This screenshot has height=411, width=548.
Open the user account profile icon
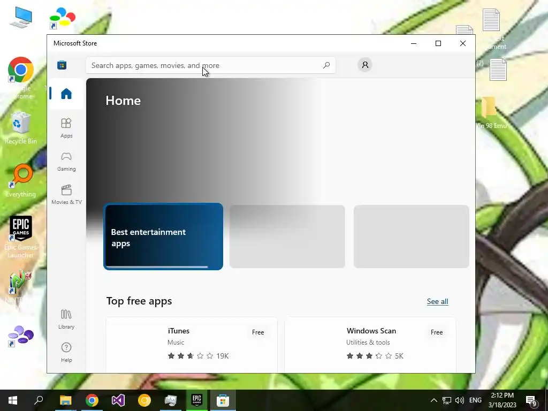(x=365, y=65)
